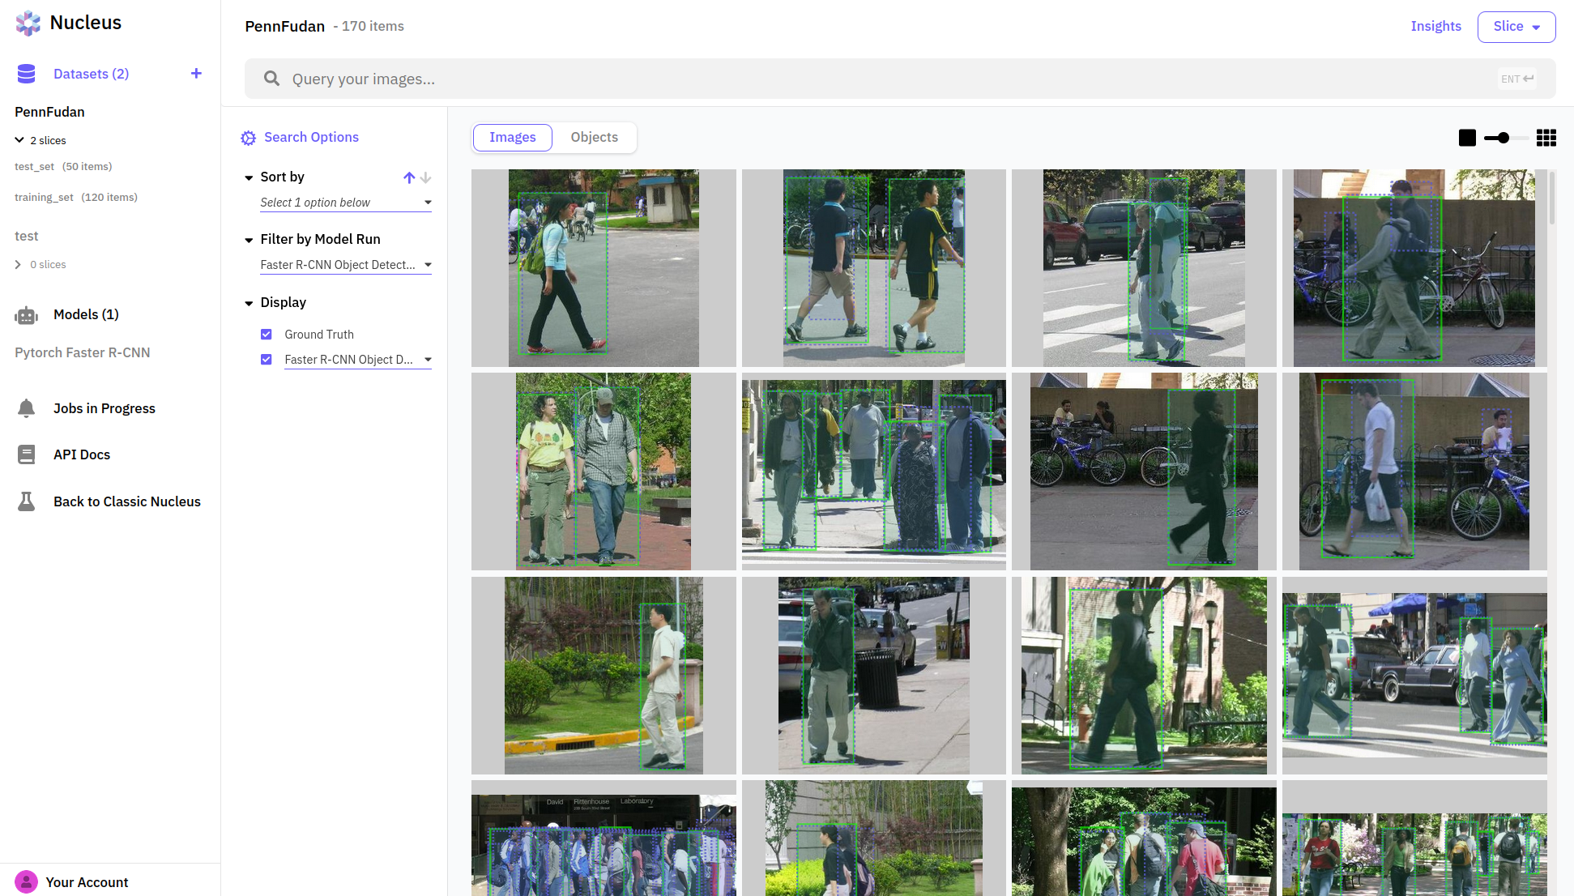Switch to the Images tab
This screenshot has height=896, width=1574.
tap(513, 138)
